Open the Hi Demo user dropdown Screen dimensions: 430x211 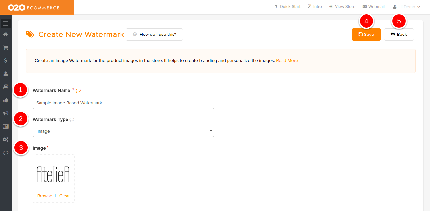coord(407,7)
